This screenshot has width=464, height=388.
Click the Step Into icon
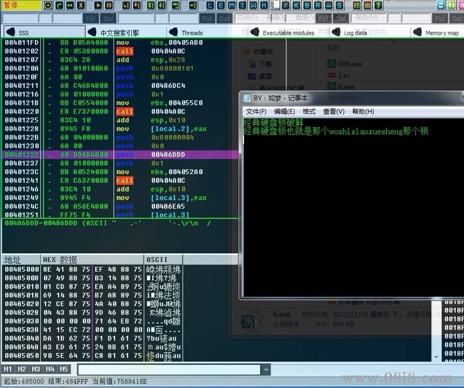[126, 5]
